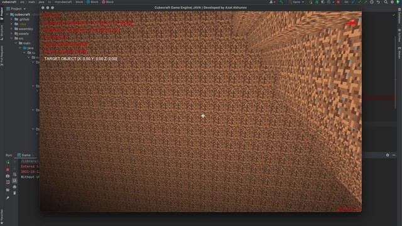Click the print icon in Run console
This screenshot has width=402, height=226.
[14, 187]
